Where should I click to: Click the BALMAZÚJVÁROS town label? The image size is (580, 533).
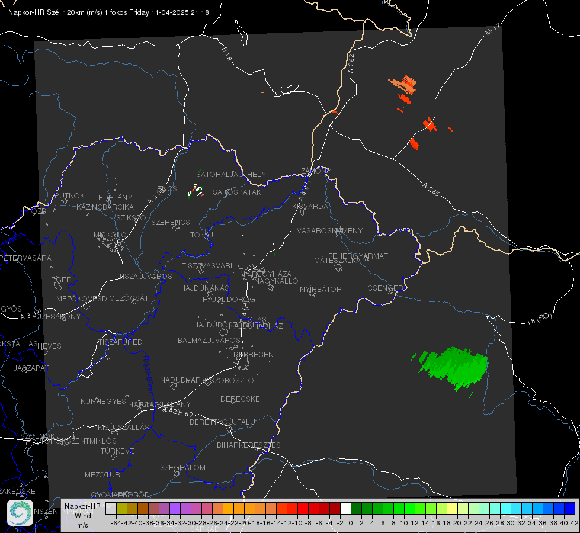pyautogui.click(x=209, y=340)
